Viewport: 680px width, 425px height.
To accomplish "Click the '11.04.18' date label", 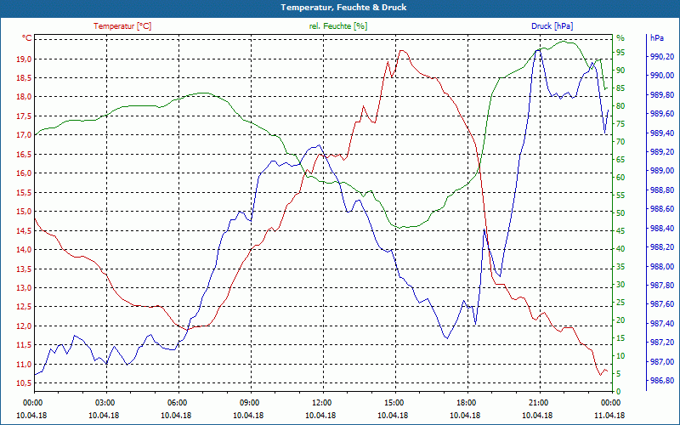I will coord(609,415).
